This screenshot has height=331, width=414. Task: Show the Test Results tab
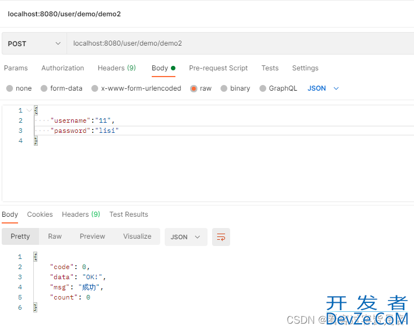point(129,214)
